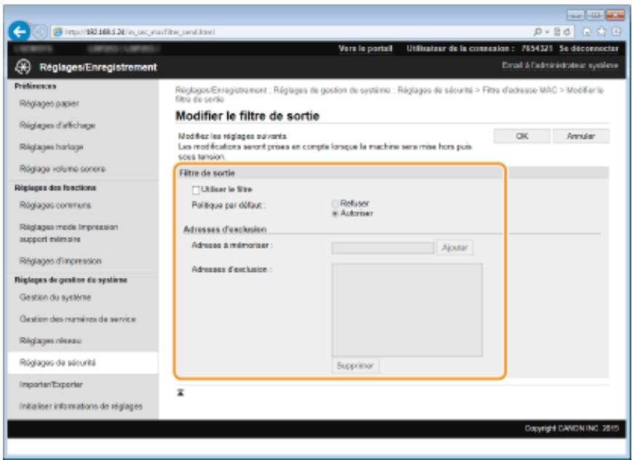Click the Réglages/Enregistrement gear logo icon
This screenshot has width=632, height=460.
tap(23, 67)
